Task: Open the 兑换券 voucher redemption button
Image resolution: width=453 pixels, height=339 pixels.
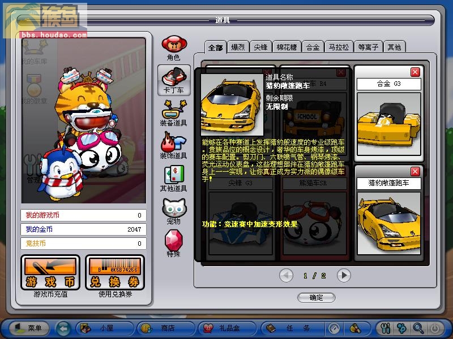Action: click(115, 273)
